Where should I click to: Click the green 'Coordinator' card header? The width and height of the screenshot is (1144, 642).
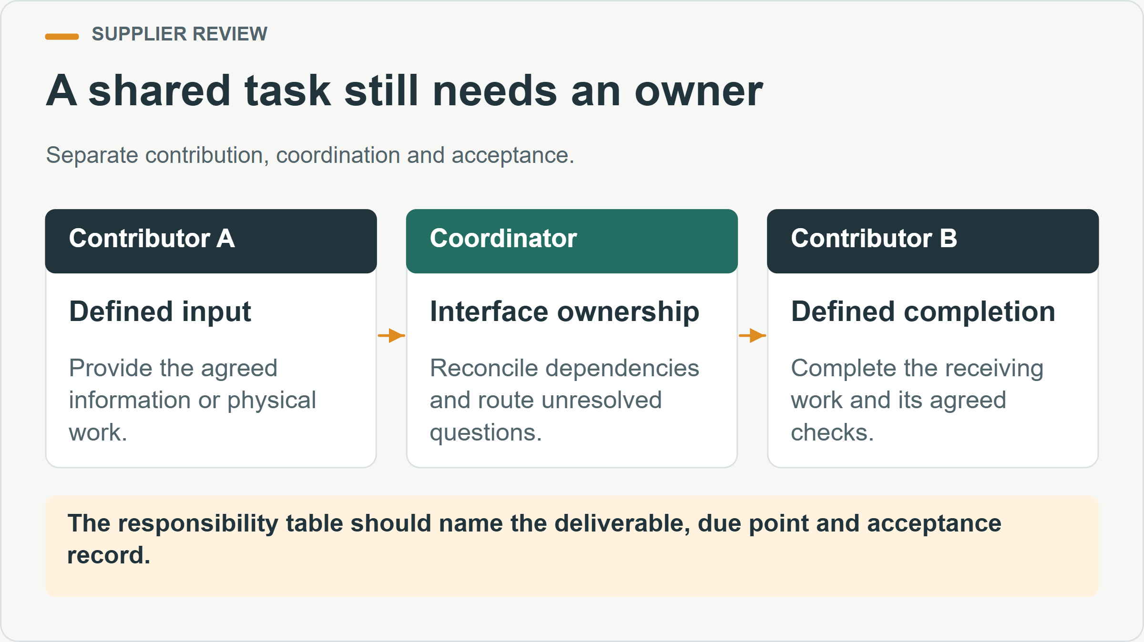[x=572, y=241]
